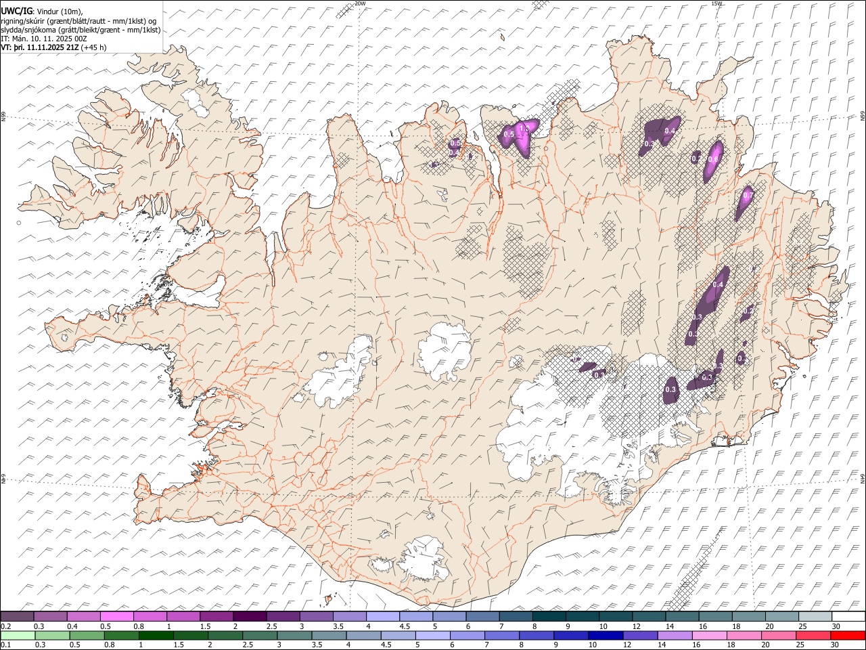This screenshot has height=650, width=866.
Task: Pick the top legend swatch between 1 and 1.5
Action: point(183,617)
